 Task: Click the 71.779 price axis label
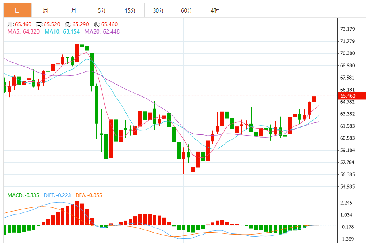pyautogui.click(x=347, y=41)
